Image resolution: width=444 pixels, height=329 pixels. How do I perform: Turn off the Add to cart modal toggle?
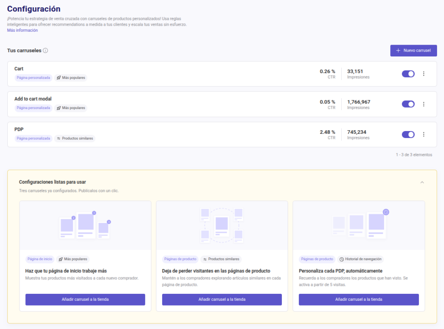tap(408, 104)
